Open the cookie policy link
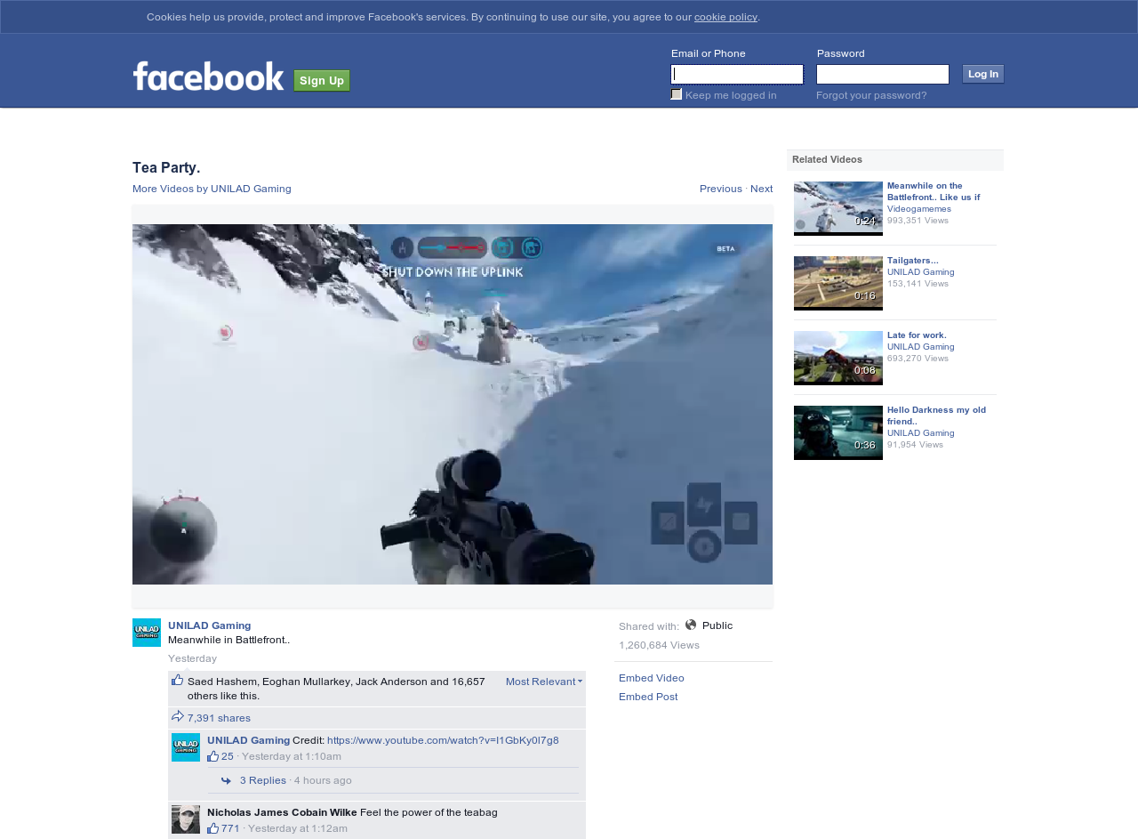 pyautogui.click(x=725, y=17)
